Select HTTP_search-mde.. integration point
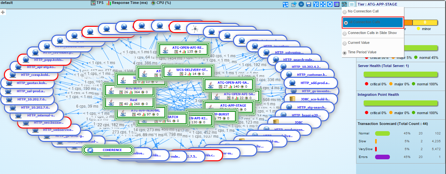This screenshot has height=174, width=446. click(x=299, y=60)
